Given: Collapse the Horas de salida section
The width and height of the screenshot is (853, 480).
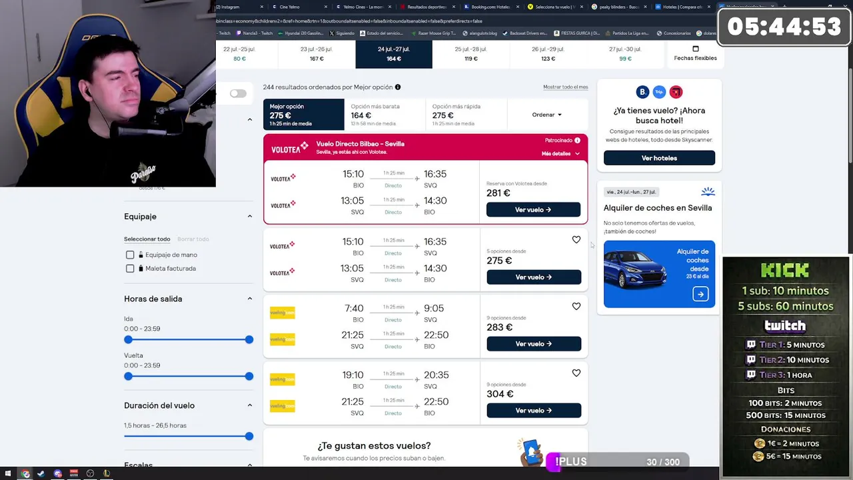Looking at the screenshot, I should (250, 299).
